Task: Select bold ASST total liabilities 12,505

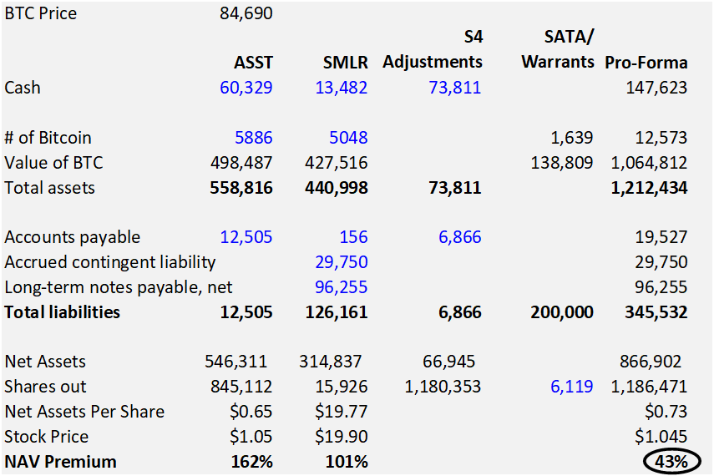Action: point(246,312)
